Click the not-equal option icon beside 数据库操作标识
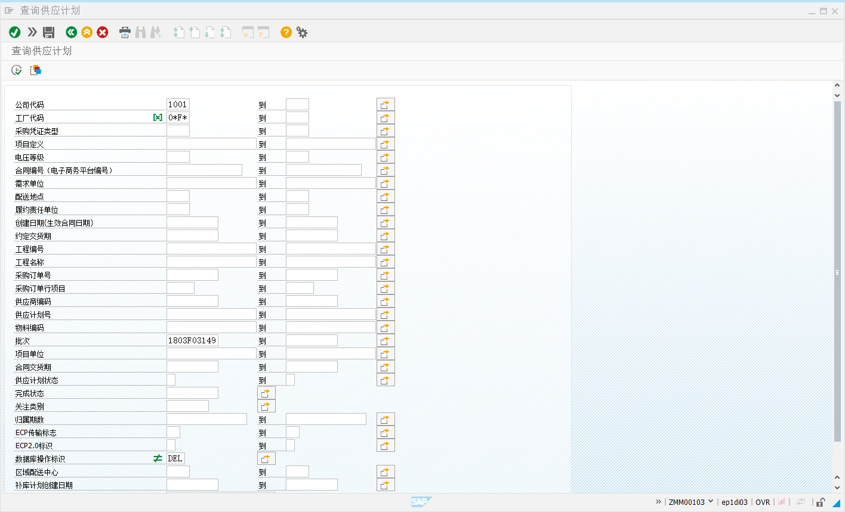The width and height of the screenshot is (845, 512). pos(158,458)
